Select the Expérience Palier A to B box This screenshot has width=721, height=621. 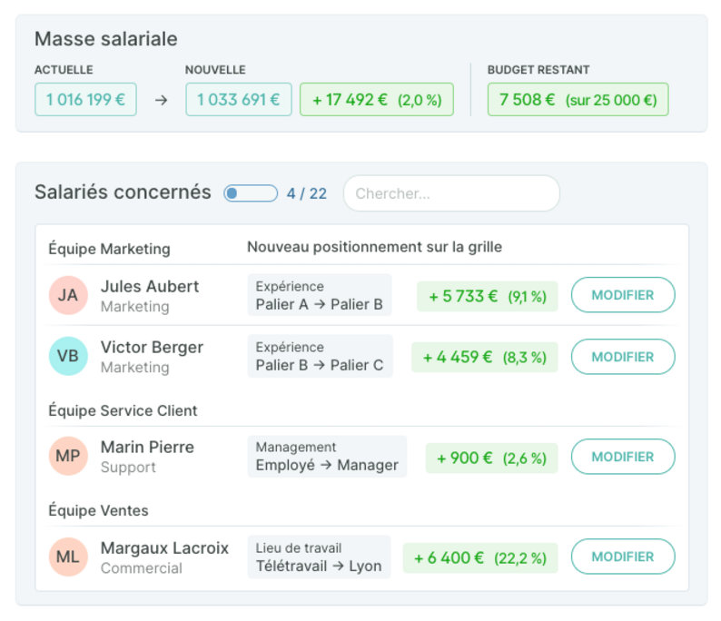click(x=320, y=295)
